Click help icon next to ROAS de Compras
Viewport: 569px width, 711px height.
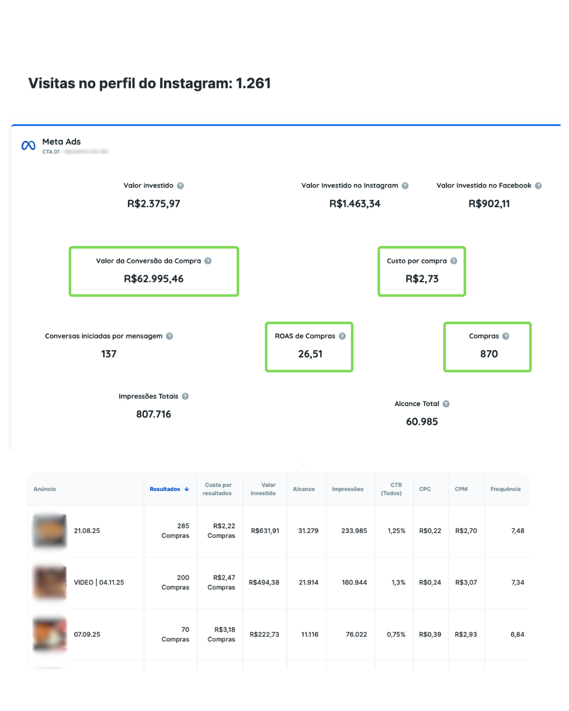point(342,337)
